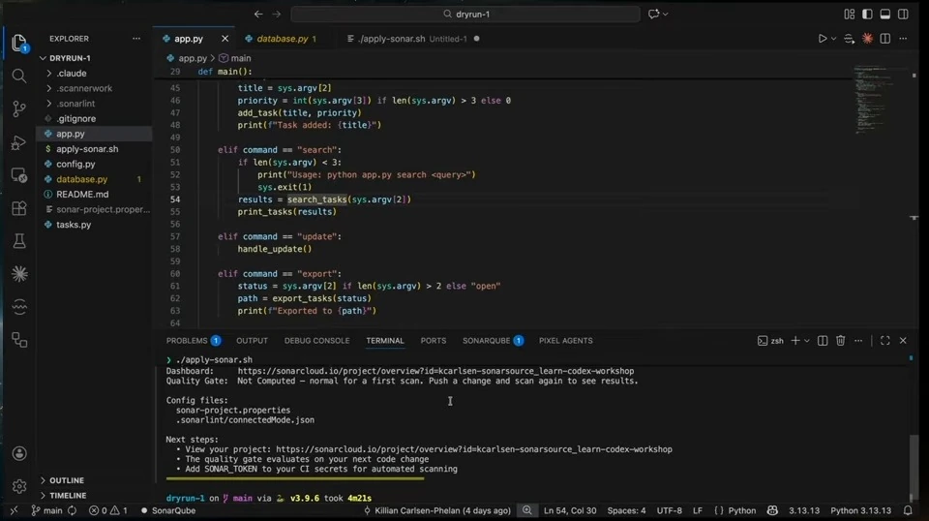
Task: Close the app.py editor tab
Action: (x=225, y=39)
